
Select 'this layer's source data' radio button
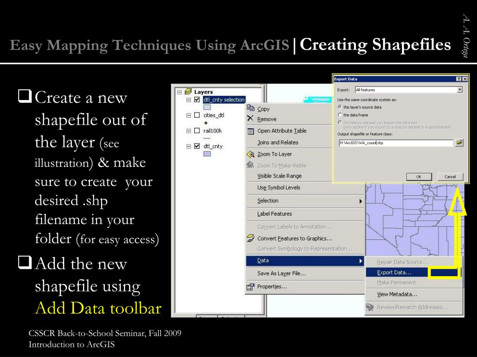coord(340,107)
